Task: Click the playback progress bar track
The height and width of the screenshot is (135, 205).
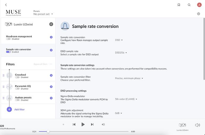Action: [84, 131]
